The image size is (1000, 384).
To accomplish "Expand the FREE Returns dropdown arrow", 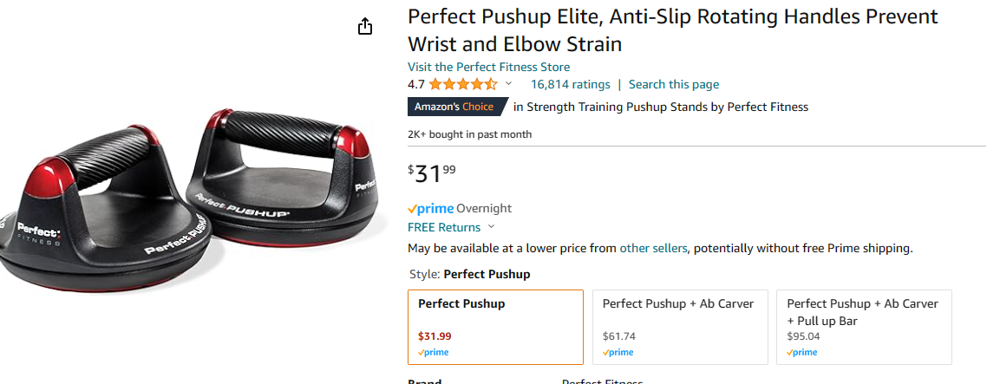I will pos(492,227).
